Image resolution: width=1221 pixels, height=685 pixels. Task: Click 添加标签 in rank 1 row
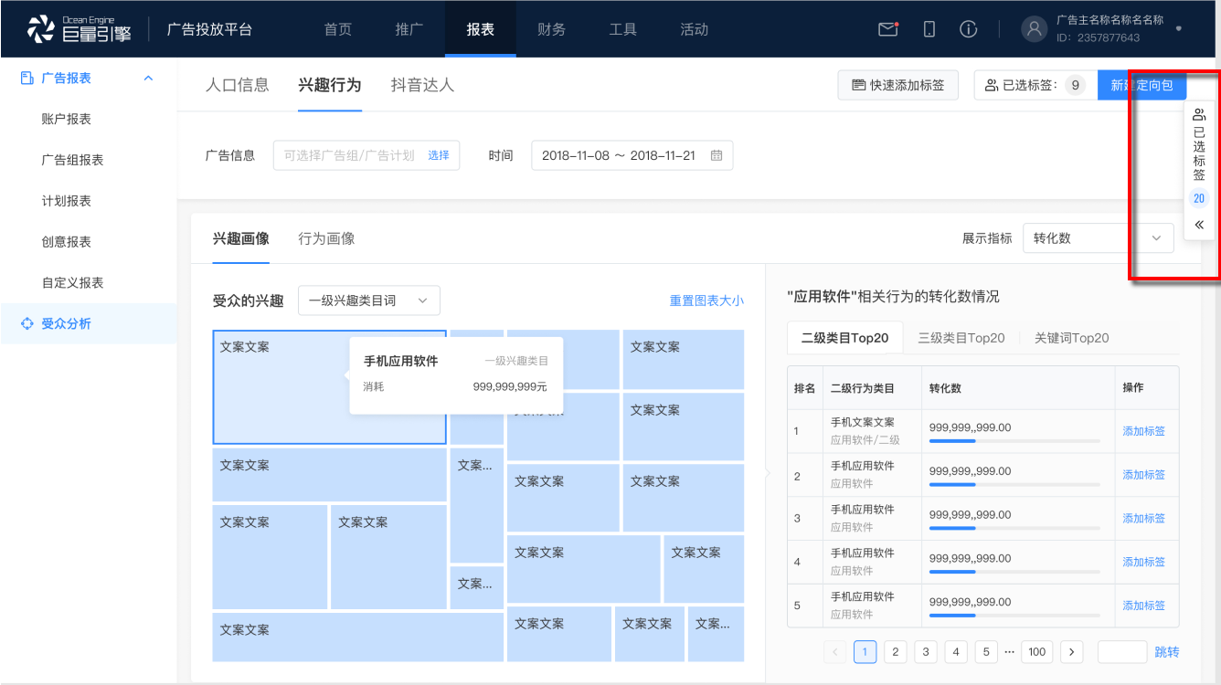[x=1144, y=431]
